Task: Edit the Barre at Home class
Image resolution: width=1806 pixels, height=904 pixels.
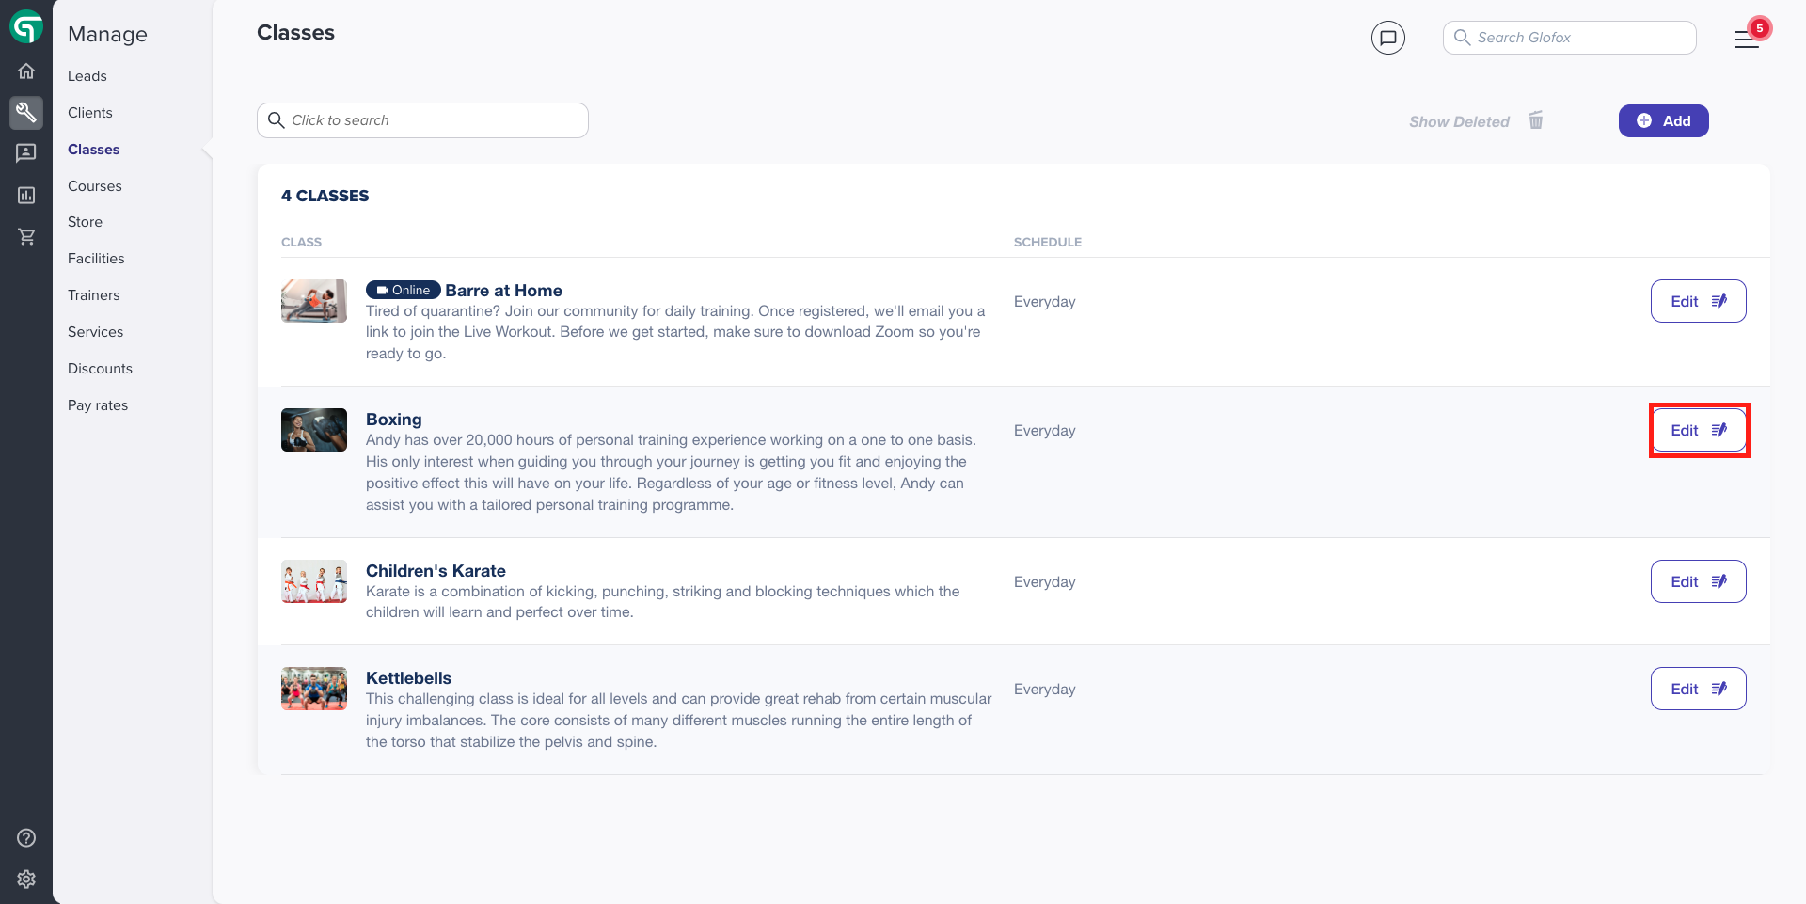Action: pos(1698,301)
